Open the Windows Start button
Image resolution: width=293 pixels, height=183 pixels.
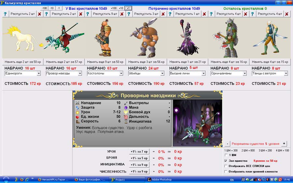6,180
